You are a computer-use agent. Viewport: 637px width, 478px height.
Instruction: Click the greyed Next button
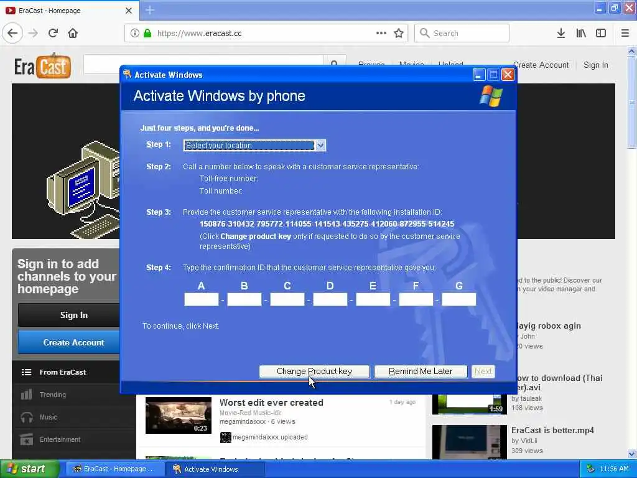click(483, 372)
